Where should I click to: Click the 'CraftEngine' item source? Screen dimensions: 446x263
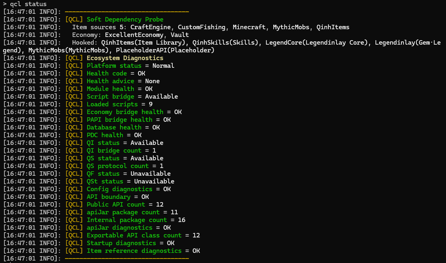pyautogui.click(x=150, y=27)
